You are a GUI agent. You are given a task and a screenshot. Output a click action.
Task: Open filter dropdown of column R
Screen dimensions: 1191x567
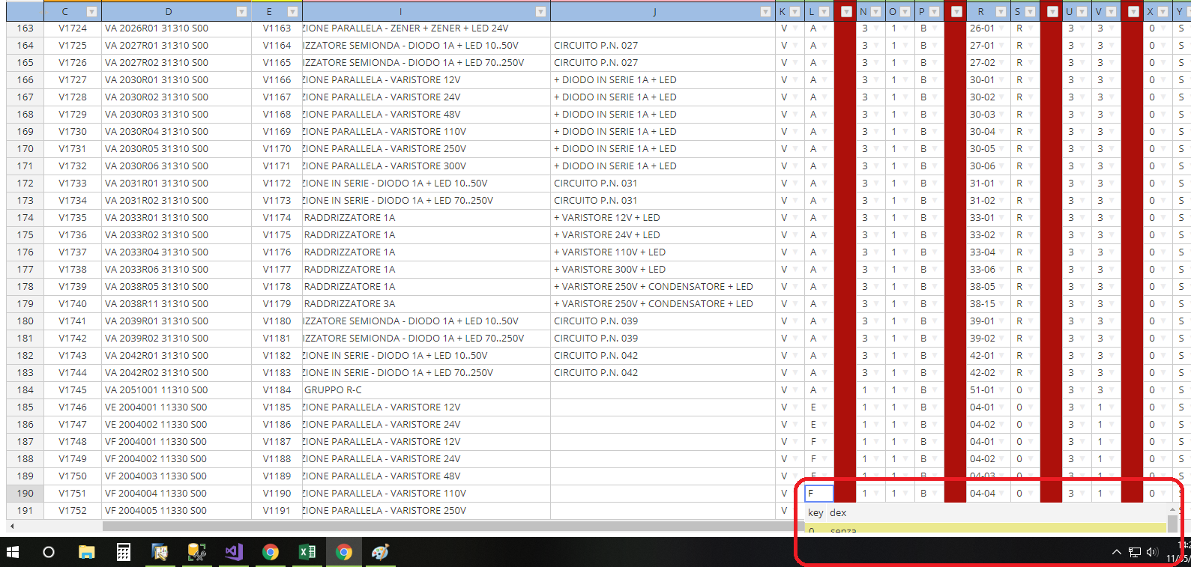click(1001, 11)
